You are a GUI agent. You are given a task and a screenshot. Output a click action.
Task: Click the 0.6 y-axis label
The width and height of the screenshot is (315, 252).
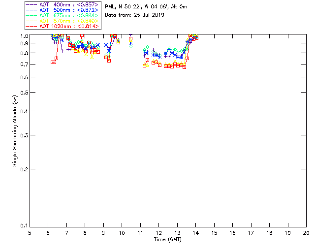click(x=24, y=77)
